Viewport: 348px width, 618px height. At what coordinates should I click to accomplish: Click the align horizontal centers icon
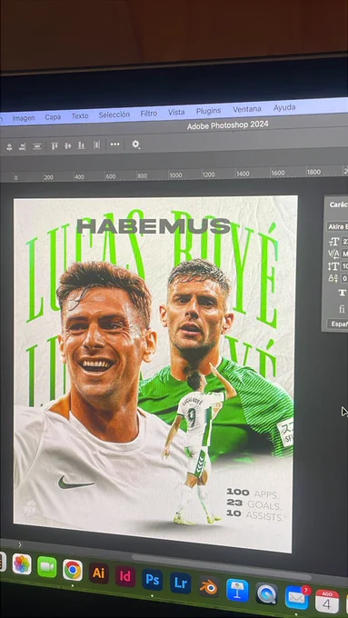click(9, 147)
